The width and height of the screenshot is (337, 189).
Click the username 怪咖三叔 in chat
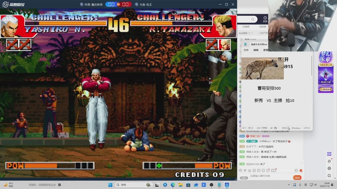[255, 136]
